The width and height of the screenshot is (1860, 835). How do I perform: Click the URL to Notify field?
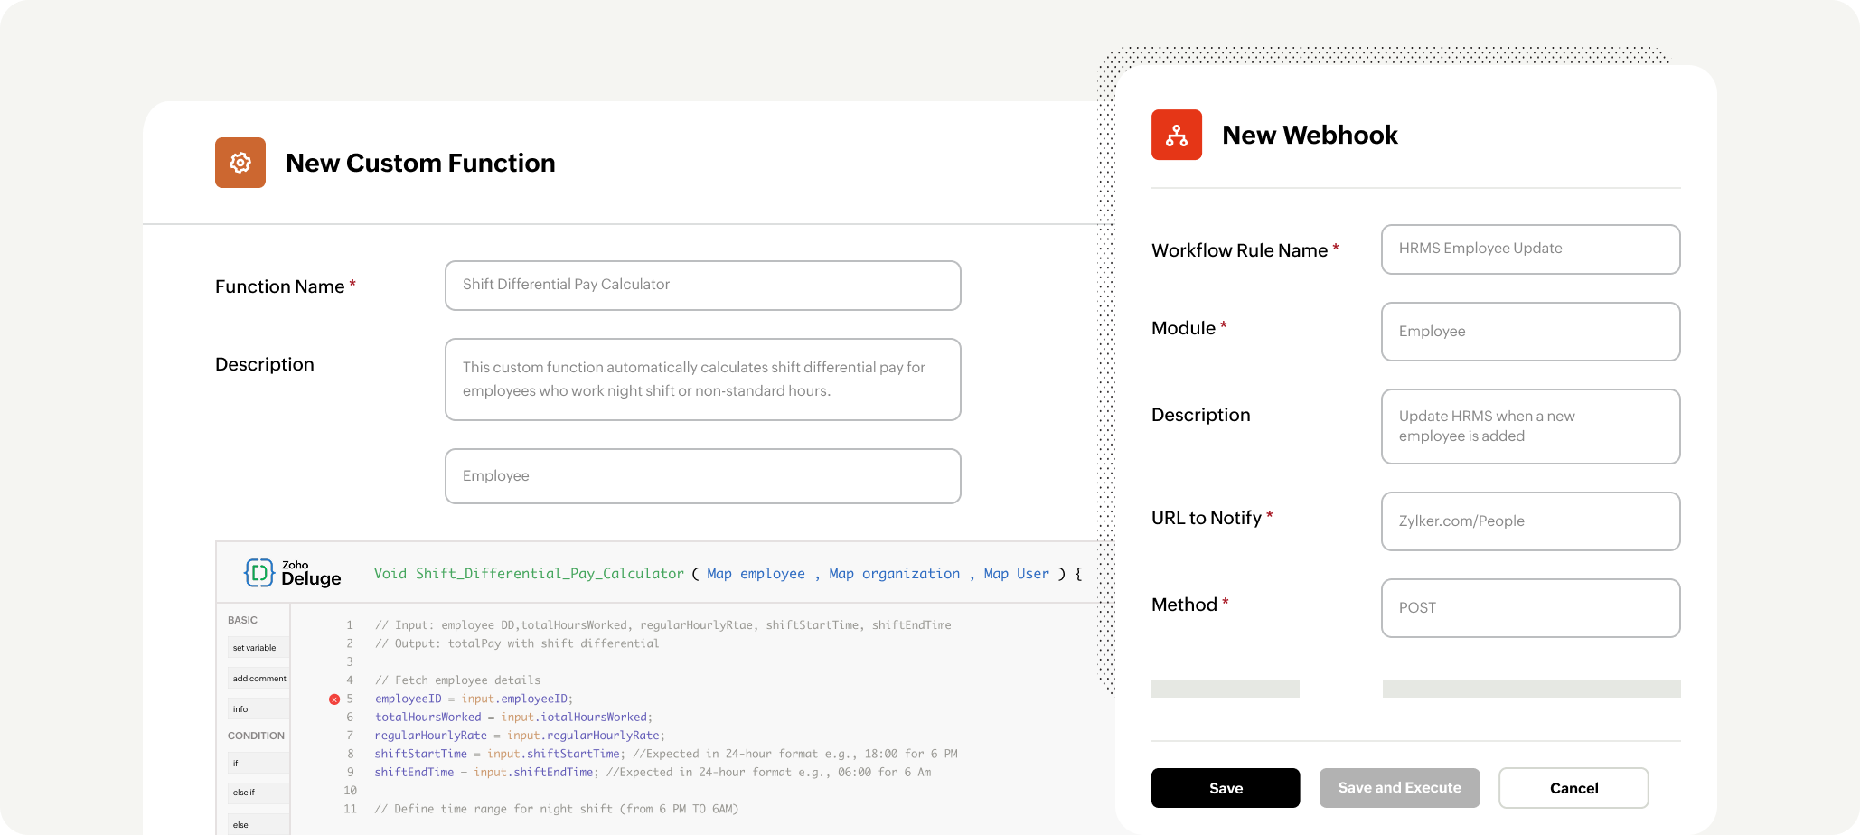coord(1530,521)
